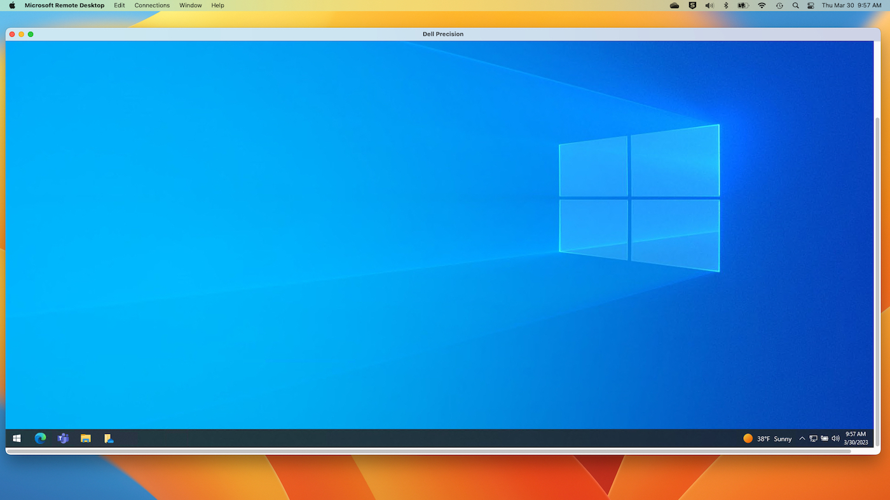
Task: Open the volume control in the Windows tray
Action: [835, 438]
